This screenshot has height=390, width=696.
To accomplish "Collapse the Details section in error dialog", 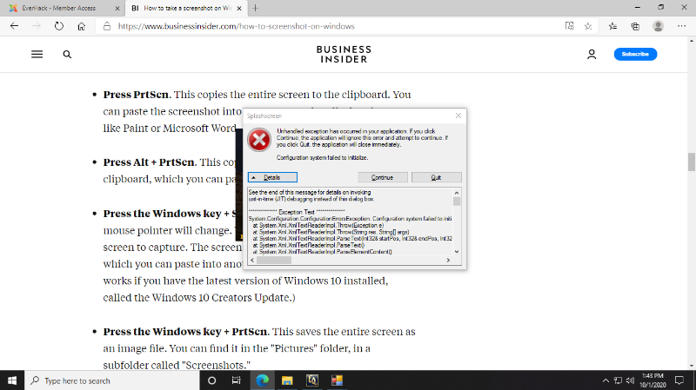I will 272,177.
